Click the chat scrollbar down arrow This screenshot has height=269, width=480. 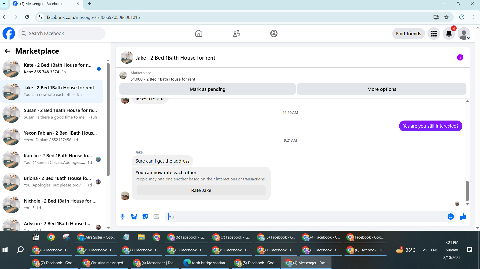click(x=467, y=204)
